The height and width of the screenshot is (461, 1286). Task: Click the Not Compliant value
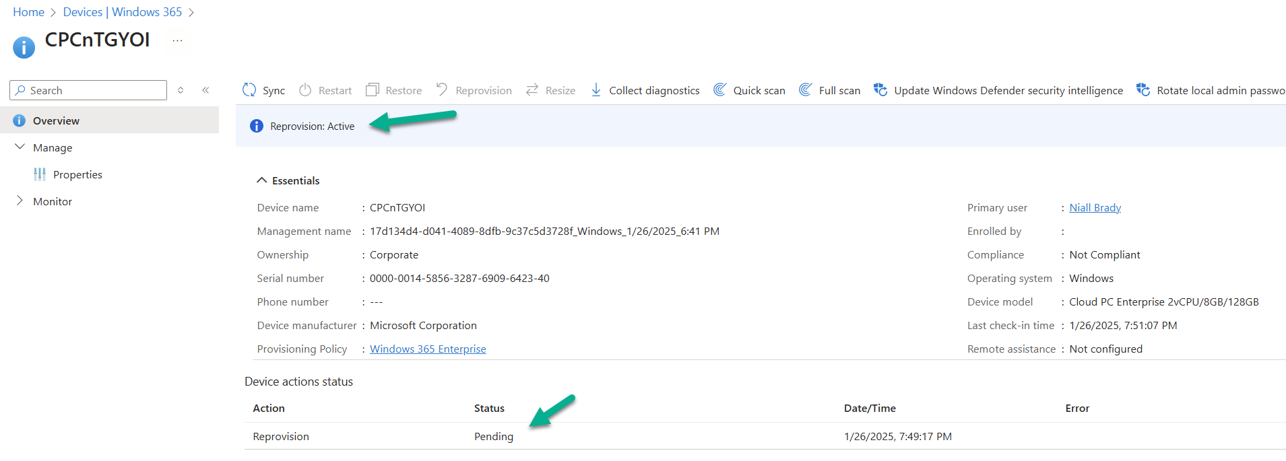pyautogui.click(x=1105, y=254)
